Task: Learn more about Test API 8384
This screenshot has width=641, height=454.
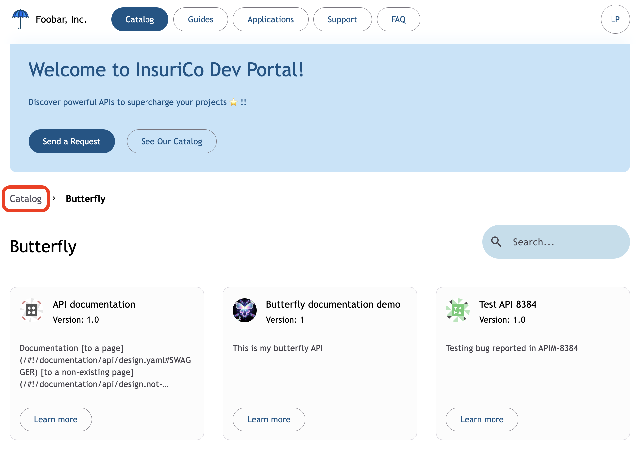Action: pos(482,419)
